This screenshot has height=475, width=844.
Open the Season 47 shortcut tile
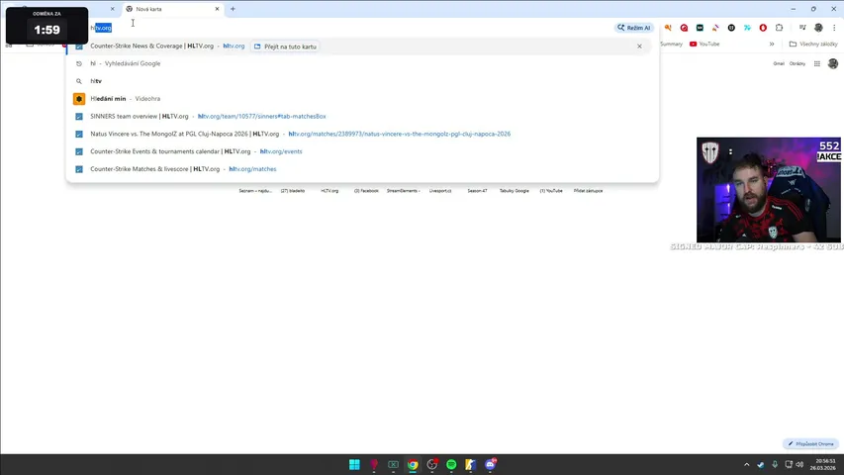point(477,191)
